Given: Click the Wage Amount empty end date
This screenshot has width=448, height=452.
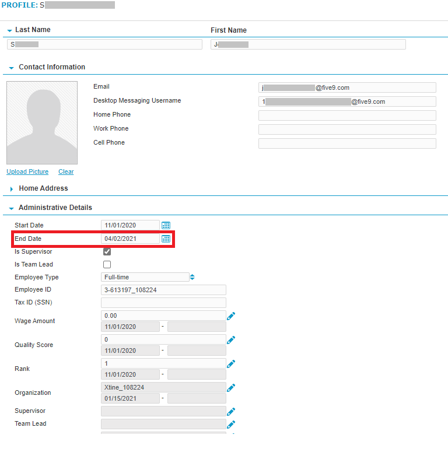Looking at the screenshot, I should click(x=197, y=327).
